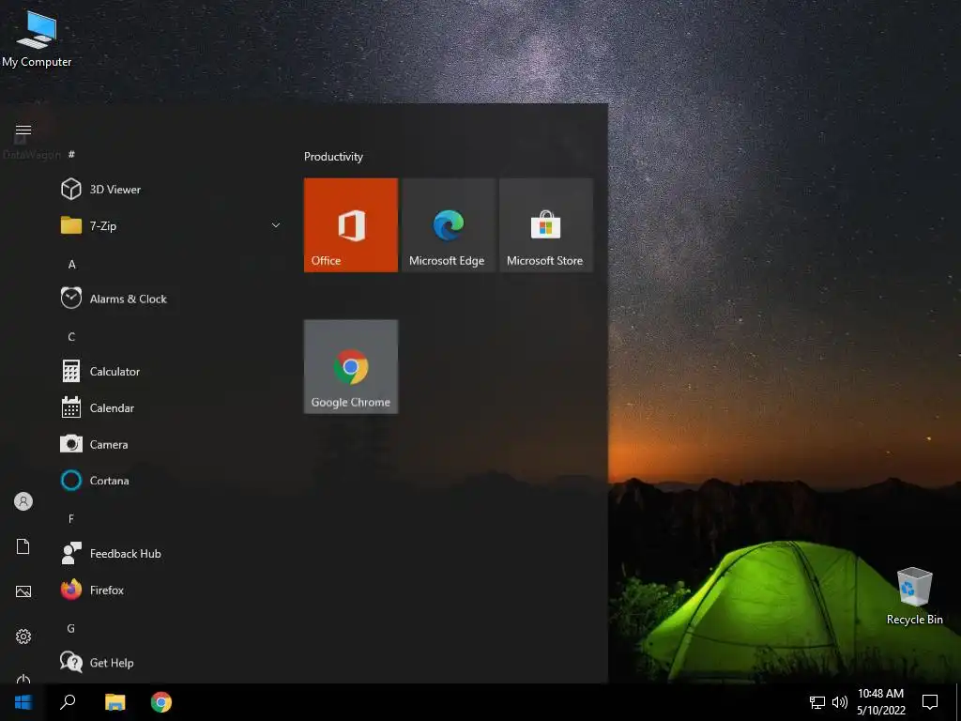
Task: Open Documents from Start sidebar
Action: 23,546
